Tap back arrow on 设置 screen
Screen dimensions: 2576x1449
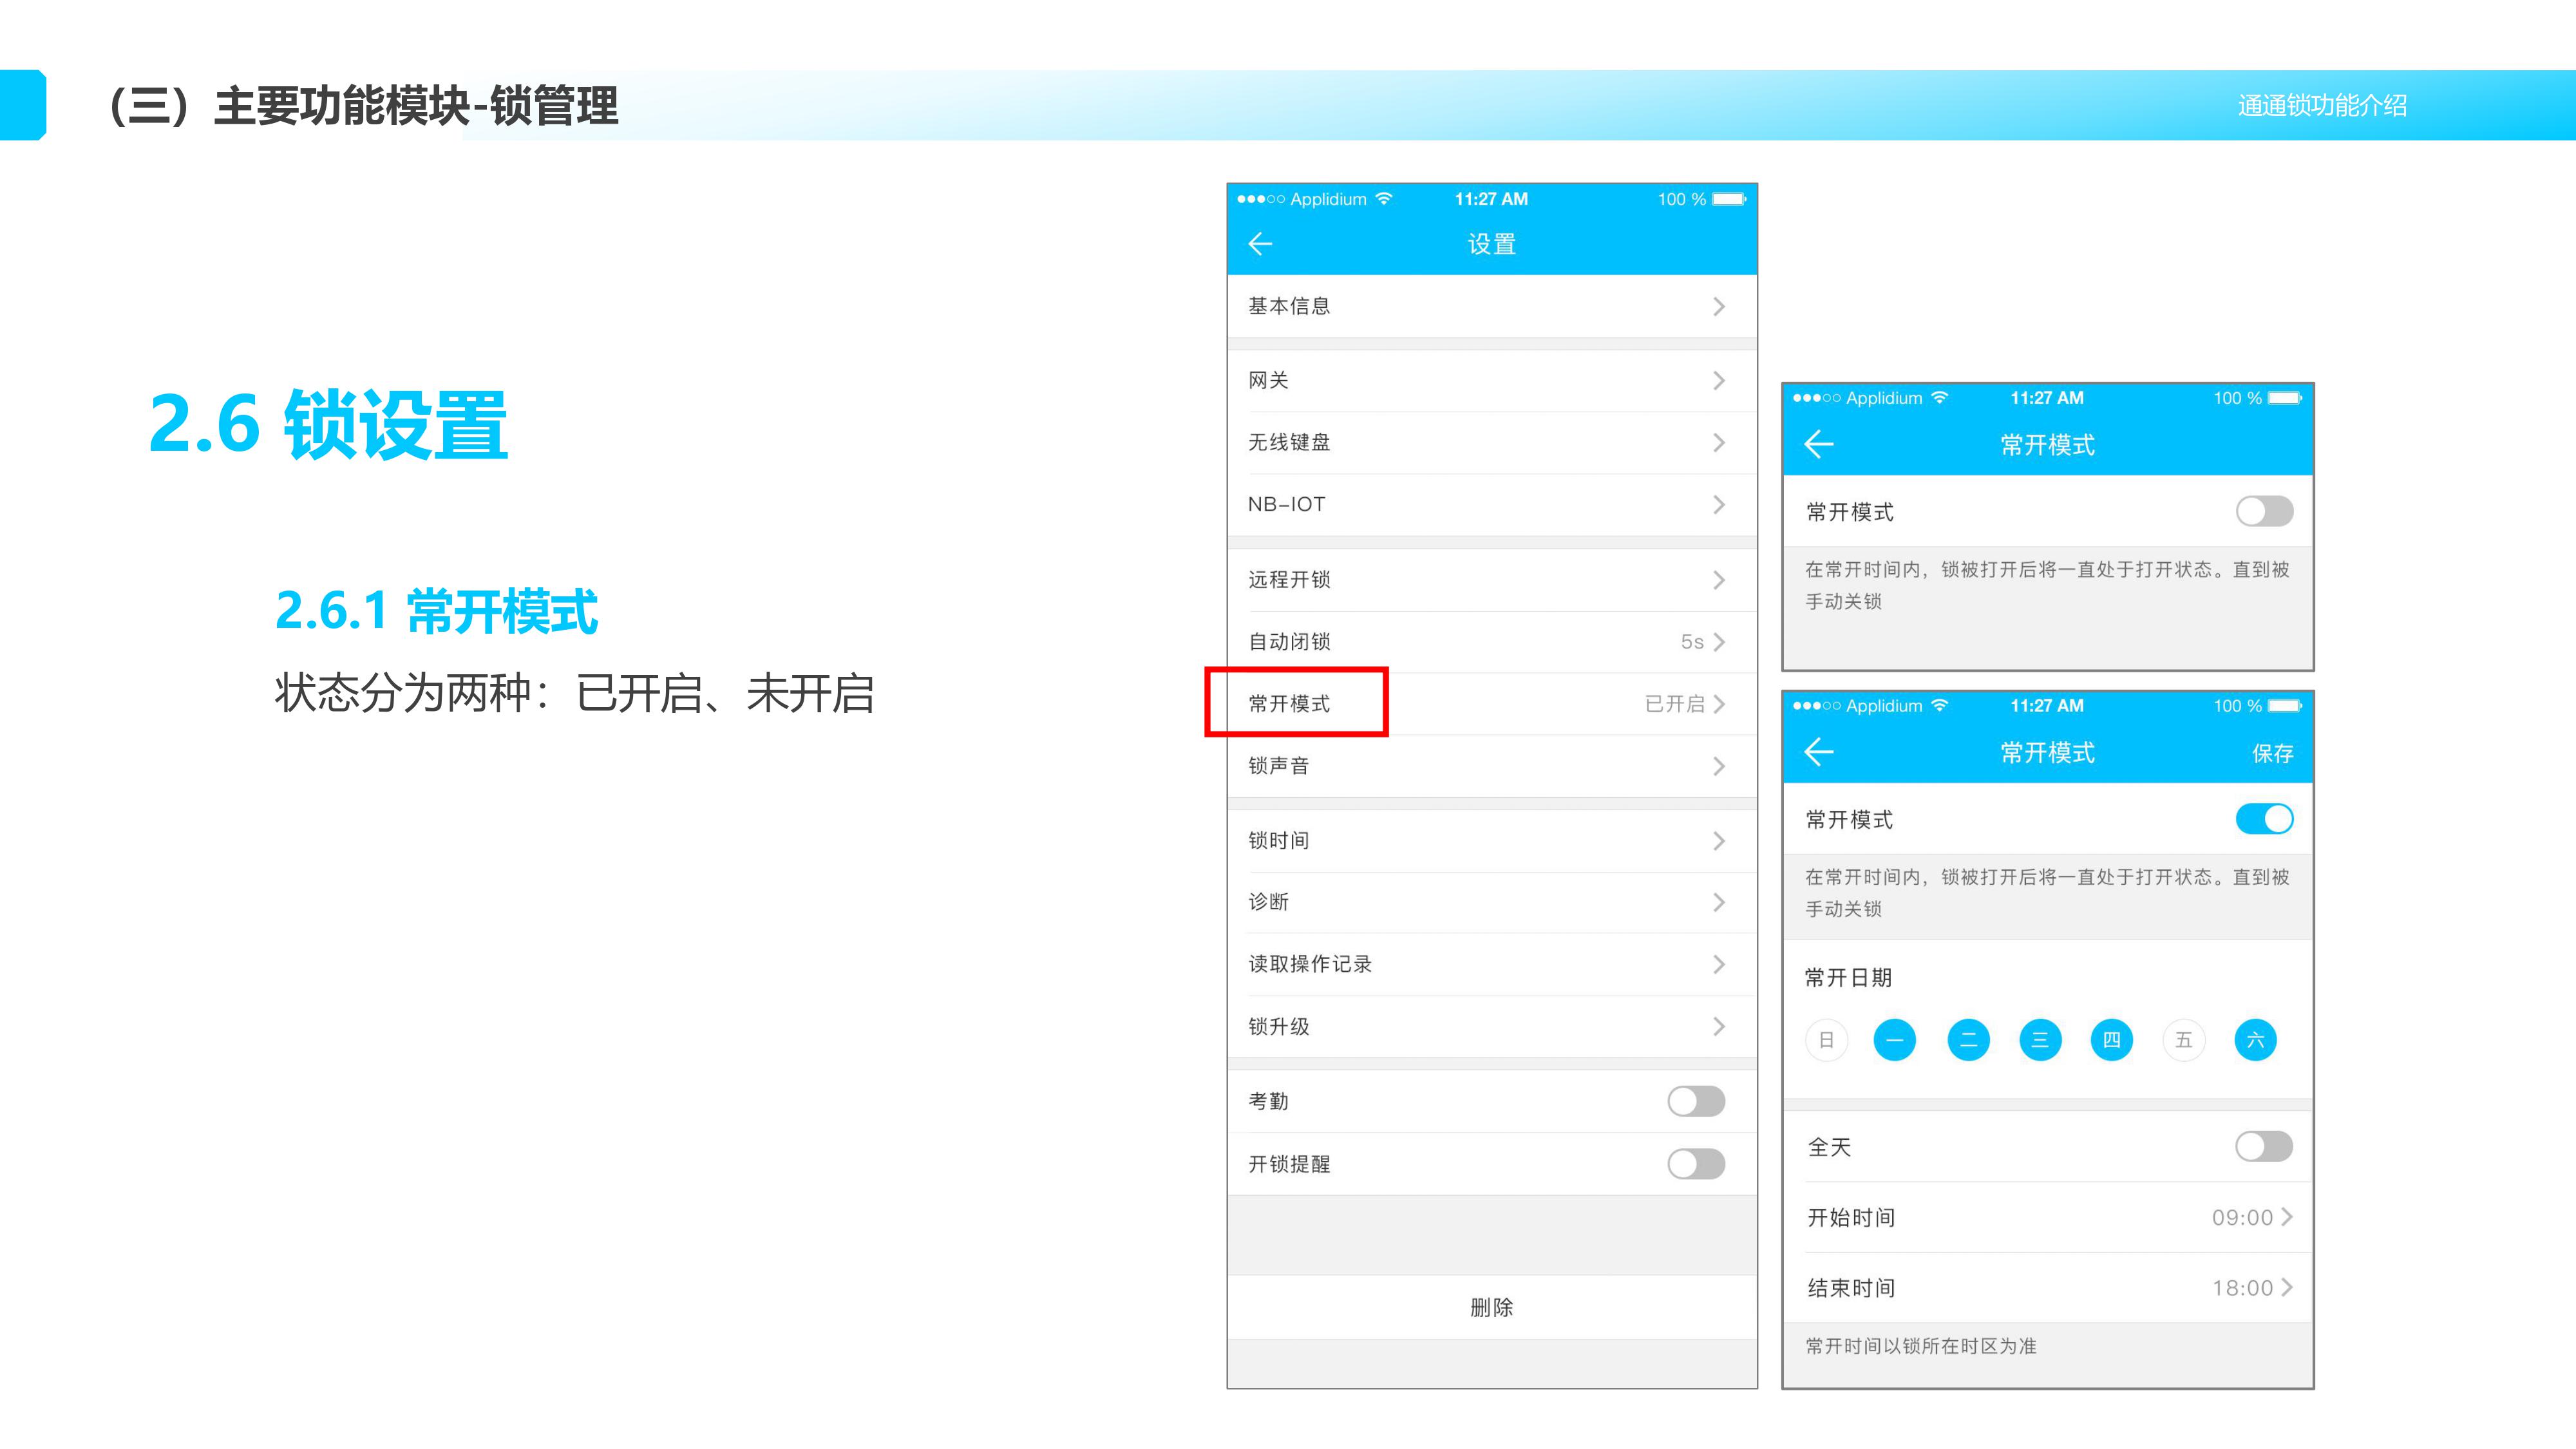point(1260,244)
